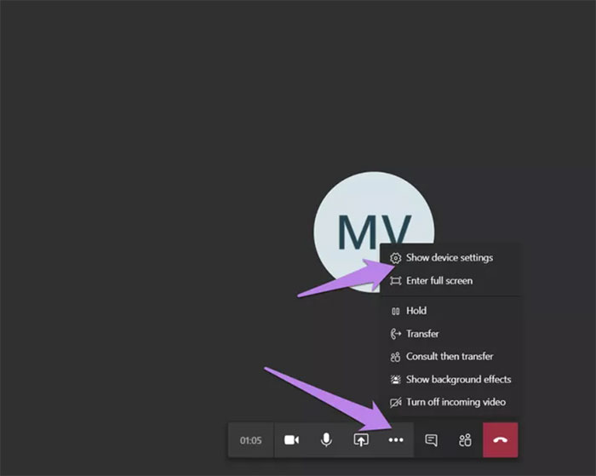Choose Turn off incoming video
This screenshot has width=596, height=476.
coord(450,402)
